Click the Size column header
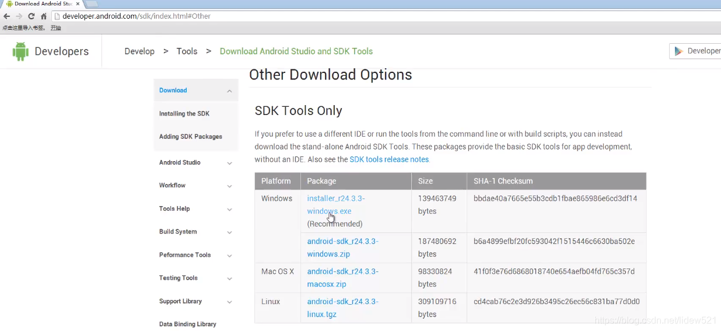Viewport: 721px width, 331px height. click(439, 181)
